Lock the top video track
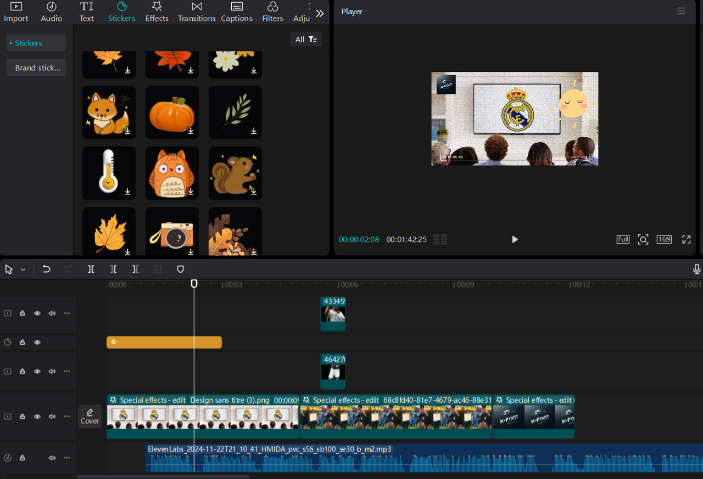The width and height of the screenshot is (703, 479). click(x=23, y=313)
